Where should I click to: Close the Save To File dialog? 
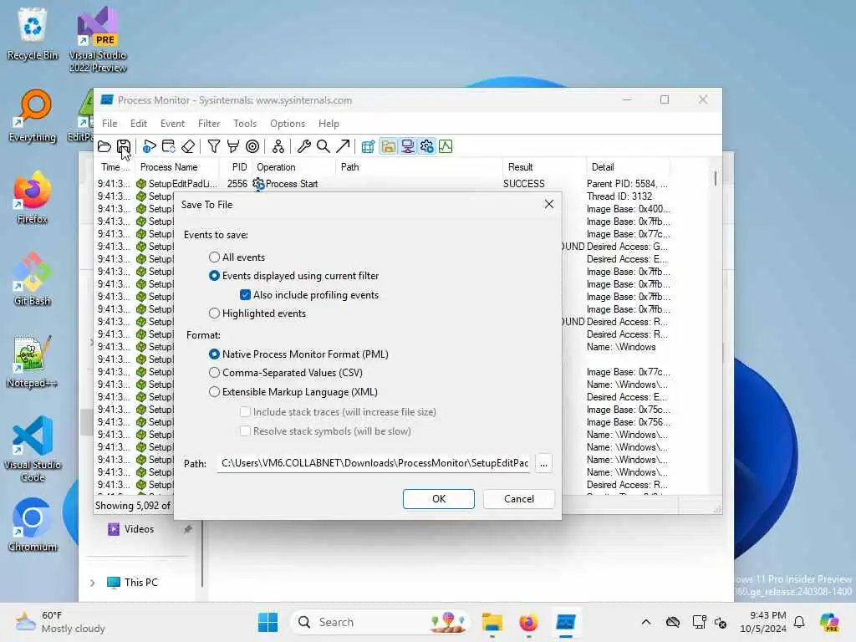[549, 204]
